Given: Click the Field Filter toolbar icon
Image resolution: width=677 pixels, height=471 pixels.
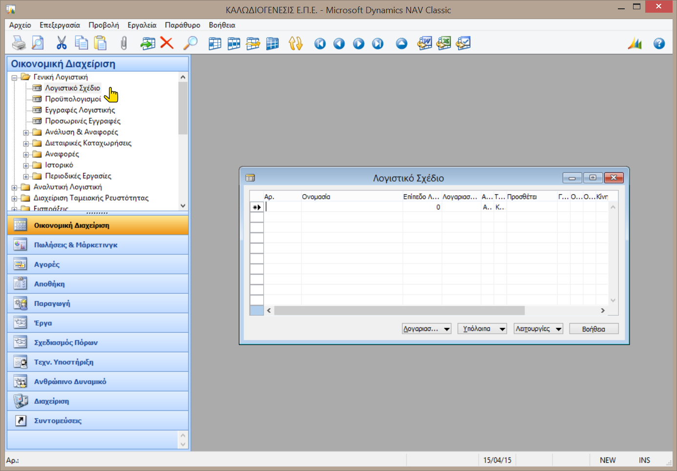Looking at the screenshot, I should [215, 43].
